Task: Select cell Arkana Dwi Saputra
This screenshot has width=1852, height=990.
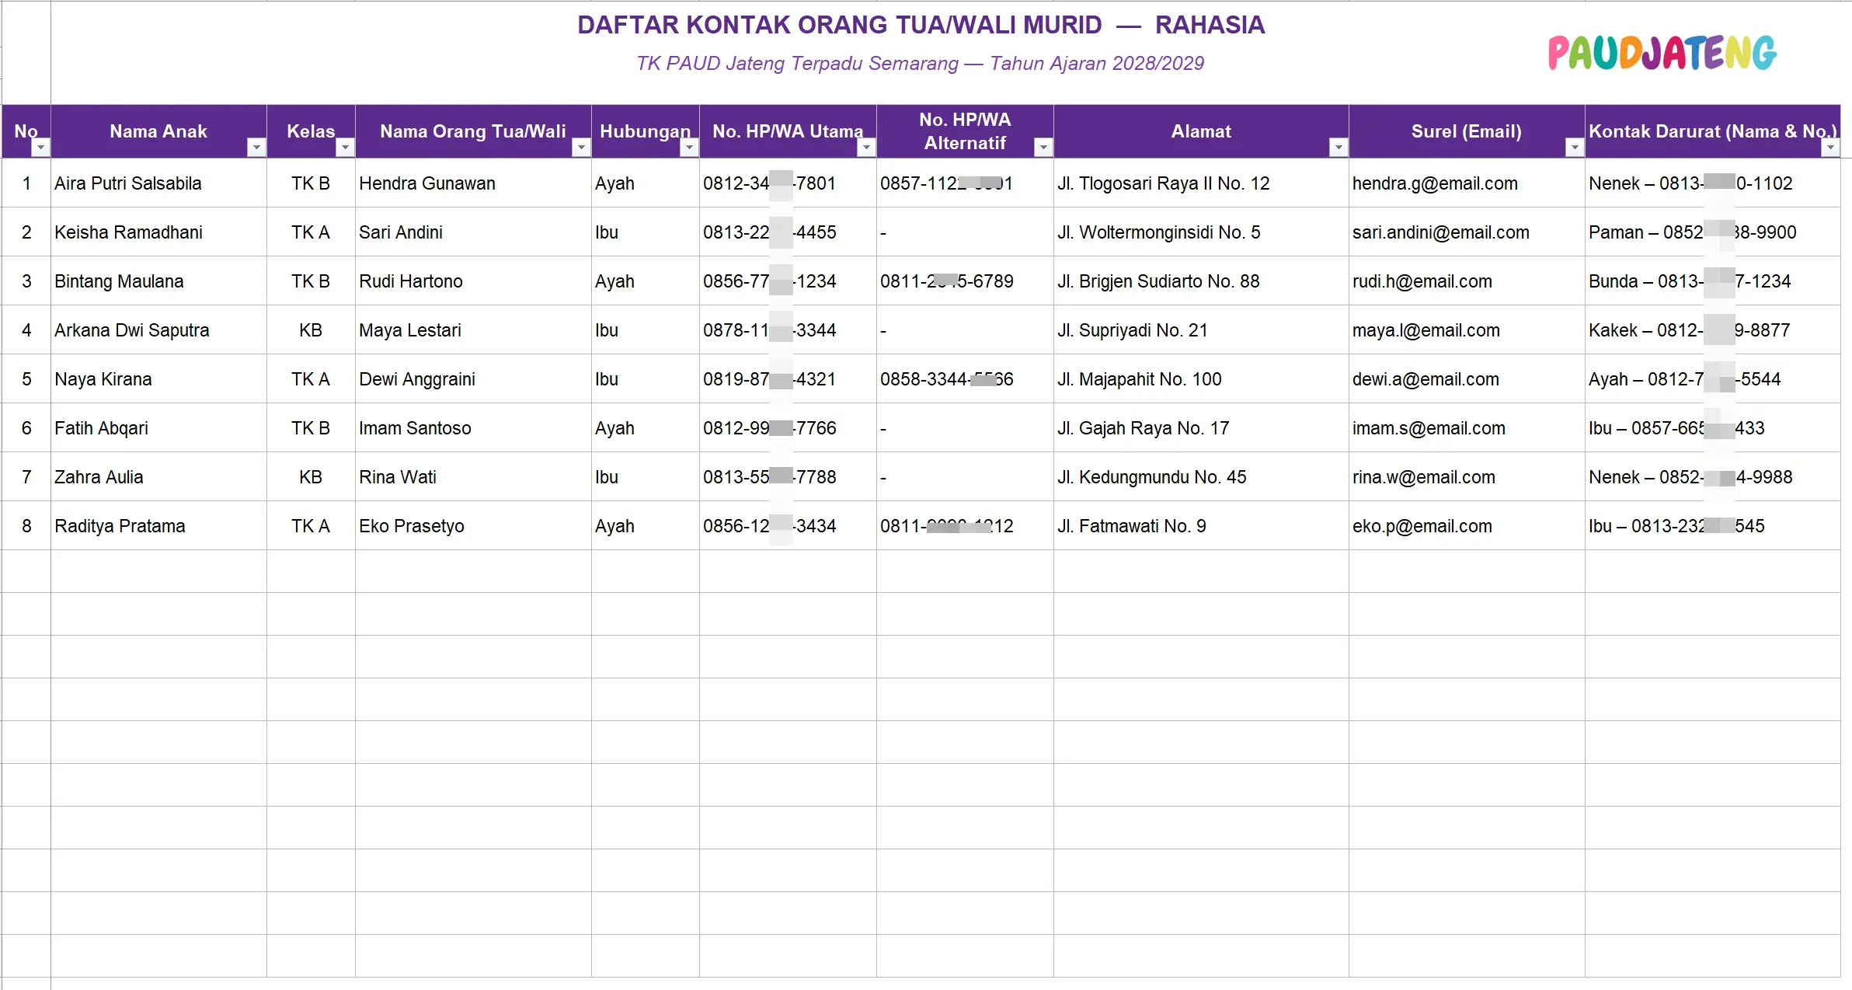Action: (158, 330)
